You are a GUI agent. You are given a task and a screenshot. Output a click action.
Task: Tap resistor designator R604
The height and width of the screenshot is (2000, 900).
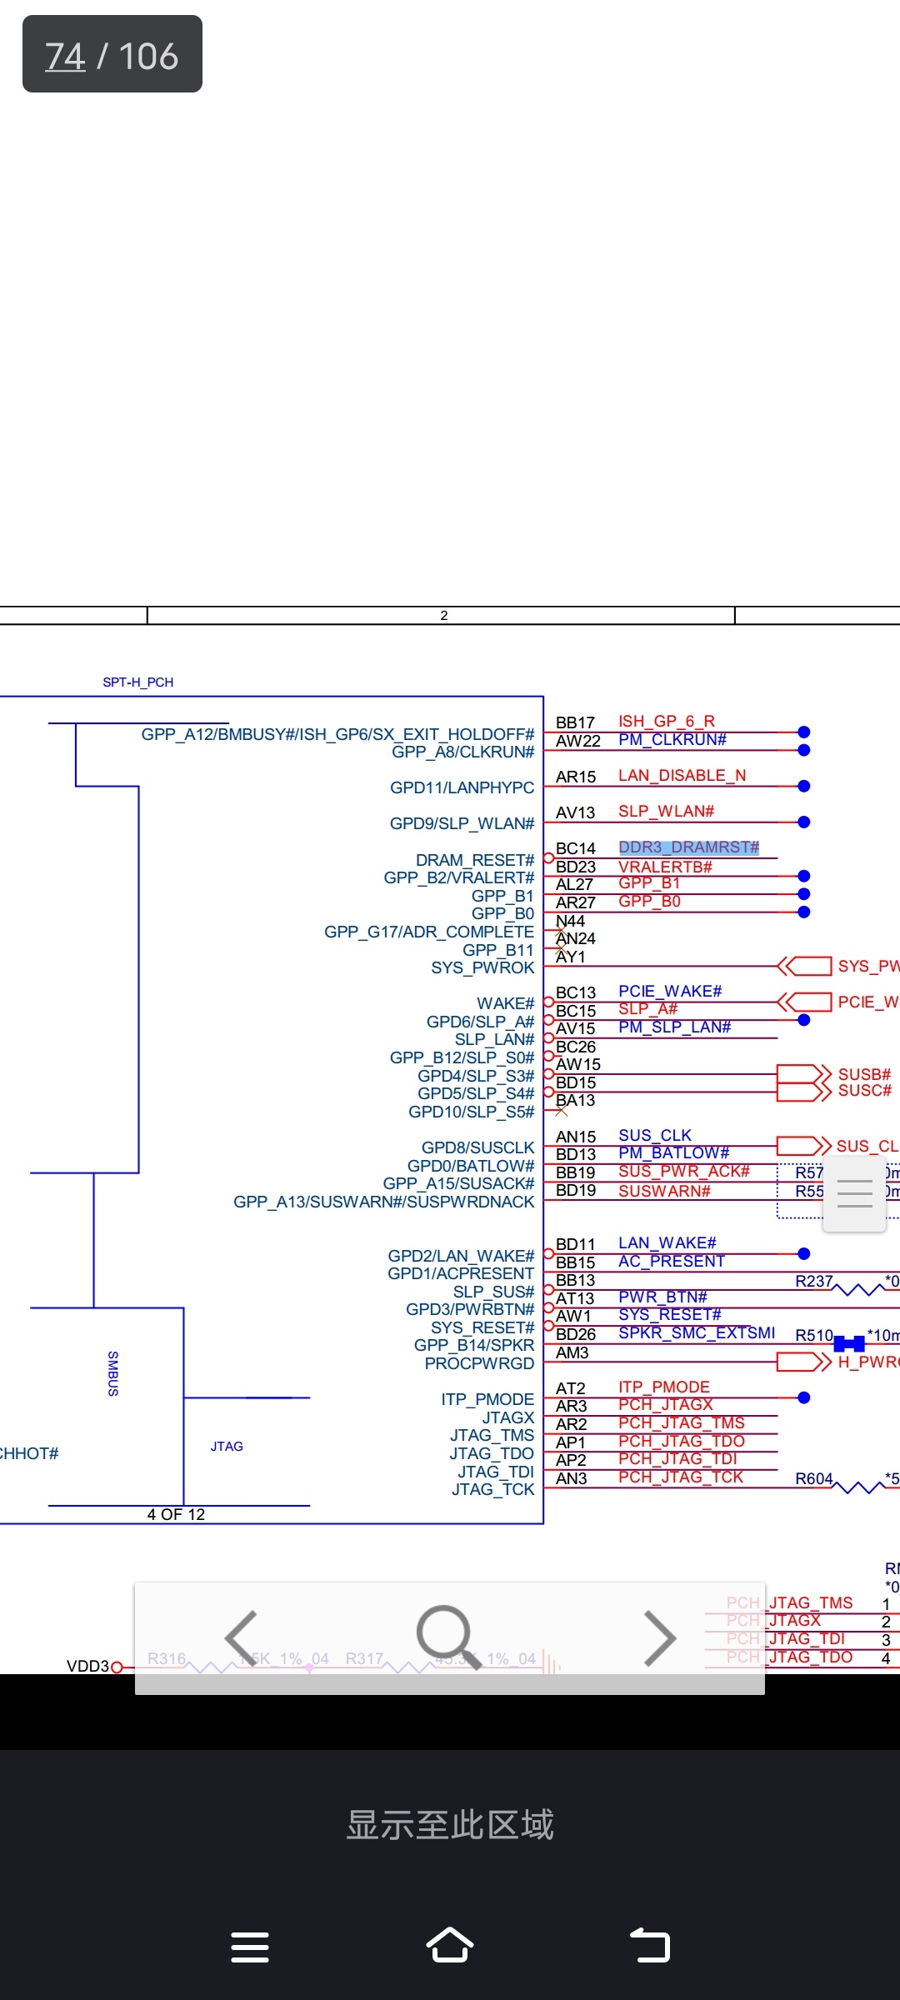pos(814,1478)
